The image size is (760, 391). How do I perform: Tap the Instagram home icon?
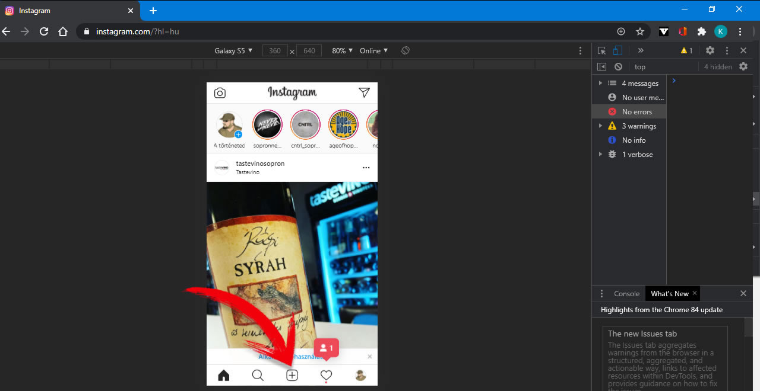point(224,375)
